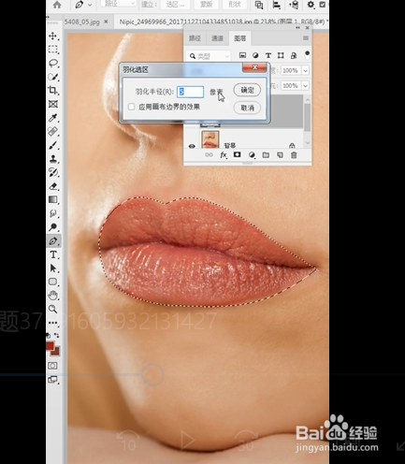Viewport: 405px width, 464px height.
Task: Click the 确定 button in feather dialog
Action: (247, 90)
